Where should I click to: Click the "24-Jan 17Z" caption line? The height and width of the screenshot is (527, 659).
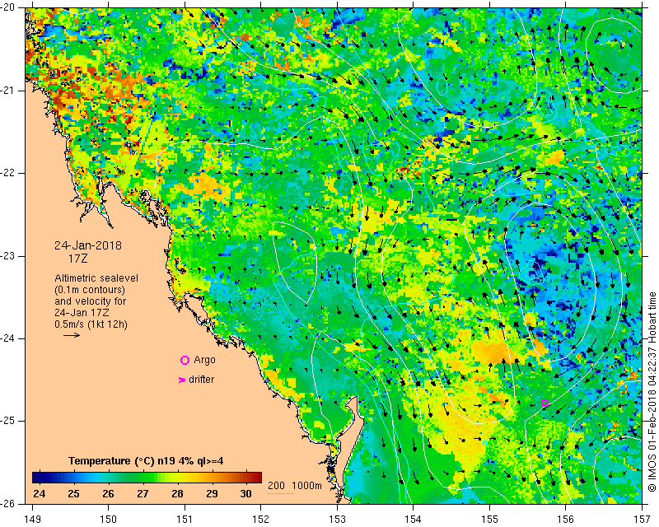point(82,313)
